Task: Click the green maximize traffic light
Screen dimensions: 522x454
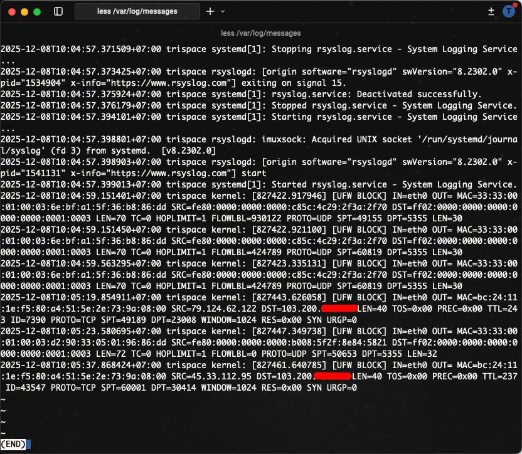Action: tap(38, 11)
